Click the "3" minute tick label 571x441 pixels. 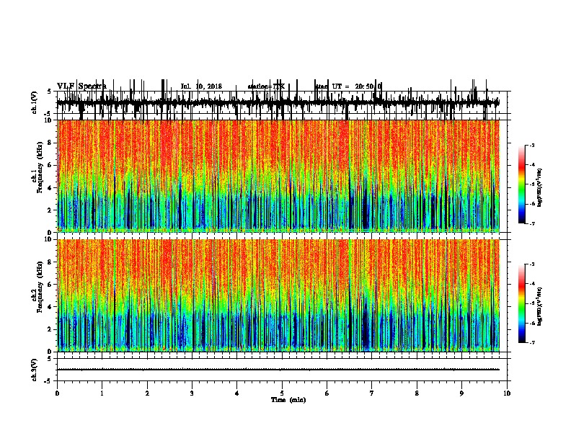(x=192, y=393)
